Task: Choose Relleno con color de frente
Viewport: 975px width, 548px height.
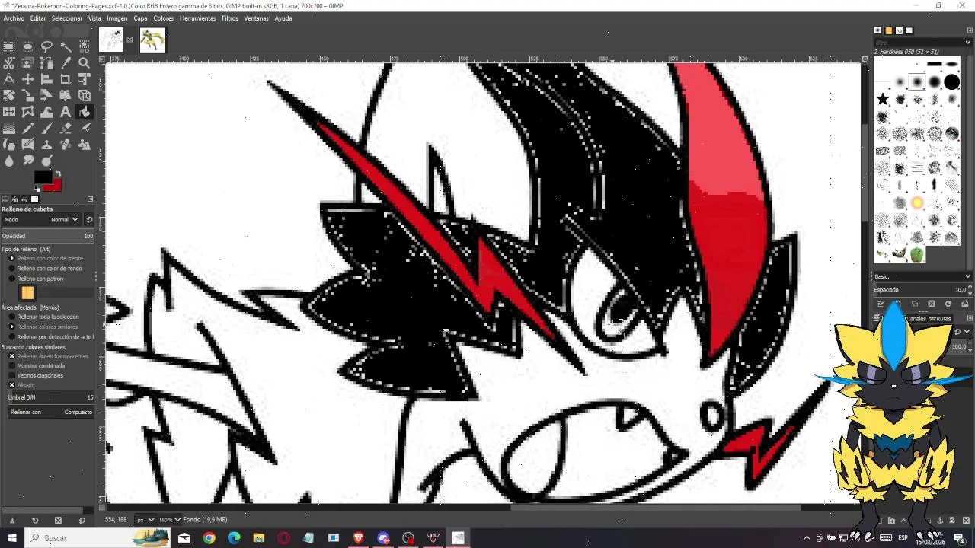Action: [46, 259]
